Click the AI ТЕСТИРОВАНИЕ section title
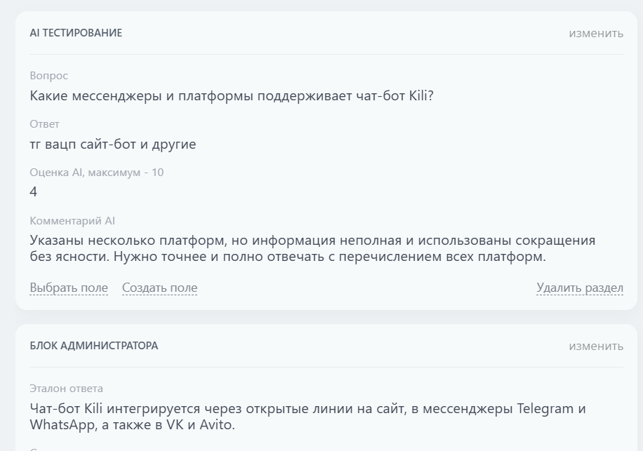643x451 pixels. (75, 32)
